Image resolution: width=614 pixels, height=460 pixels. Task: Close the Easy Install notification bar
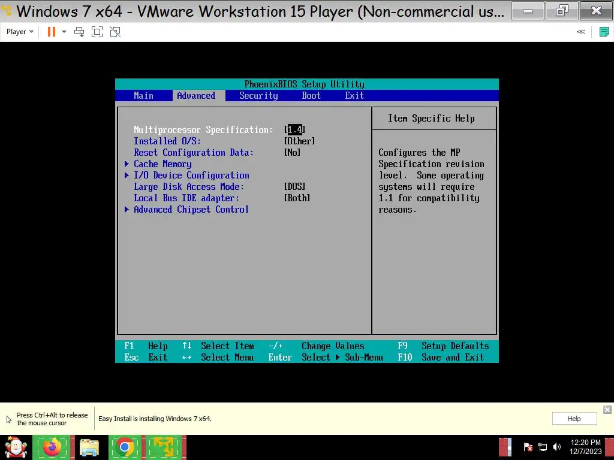pos(607,410)
